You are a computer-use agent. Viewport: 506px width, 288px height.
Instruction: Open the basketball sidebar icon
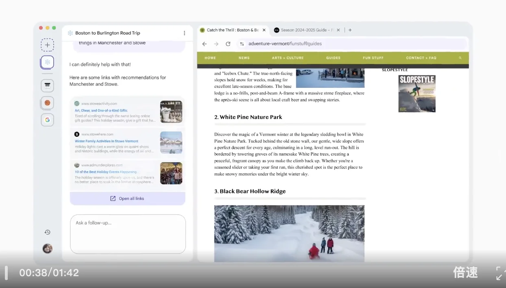[47, 103]
